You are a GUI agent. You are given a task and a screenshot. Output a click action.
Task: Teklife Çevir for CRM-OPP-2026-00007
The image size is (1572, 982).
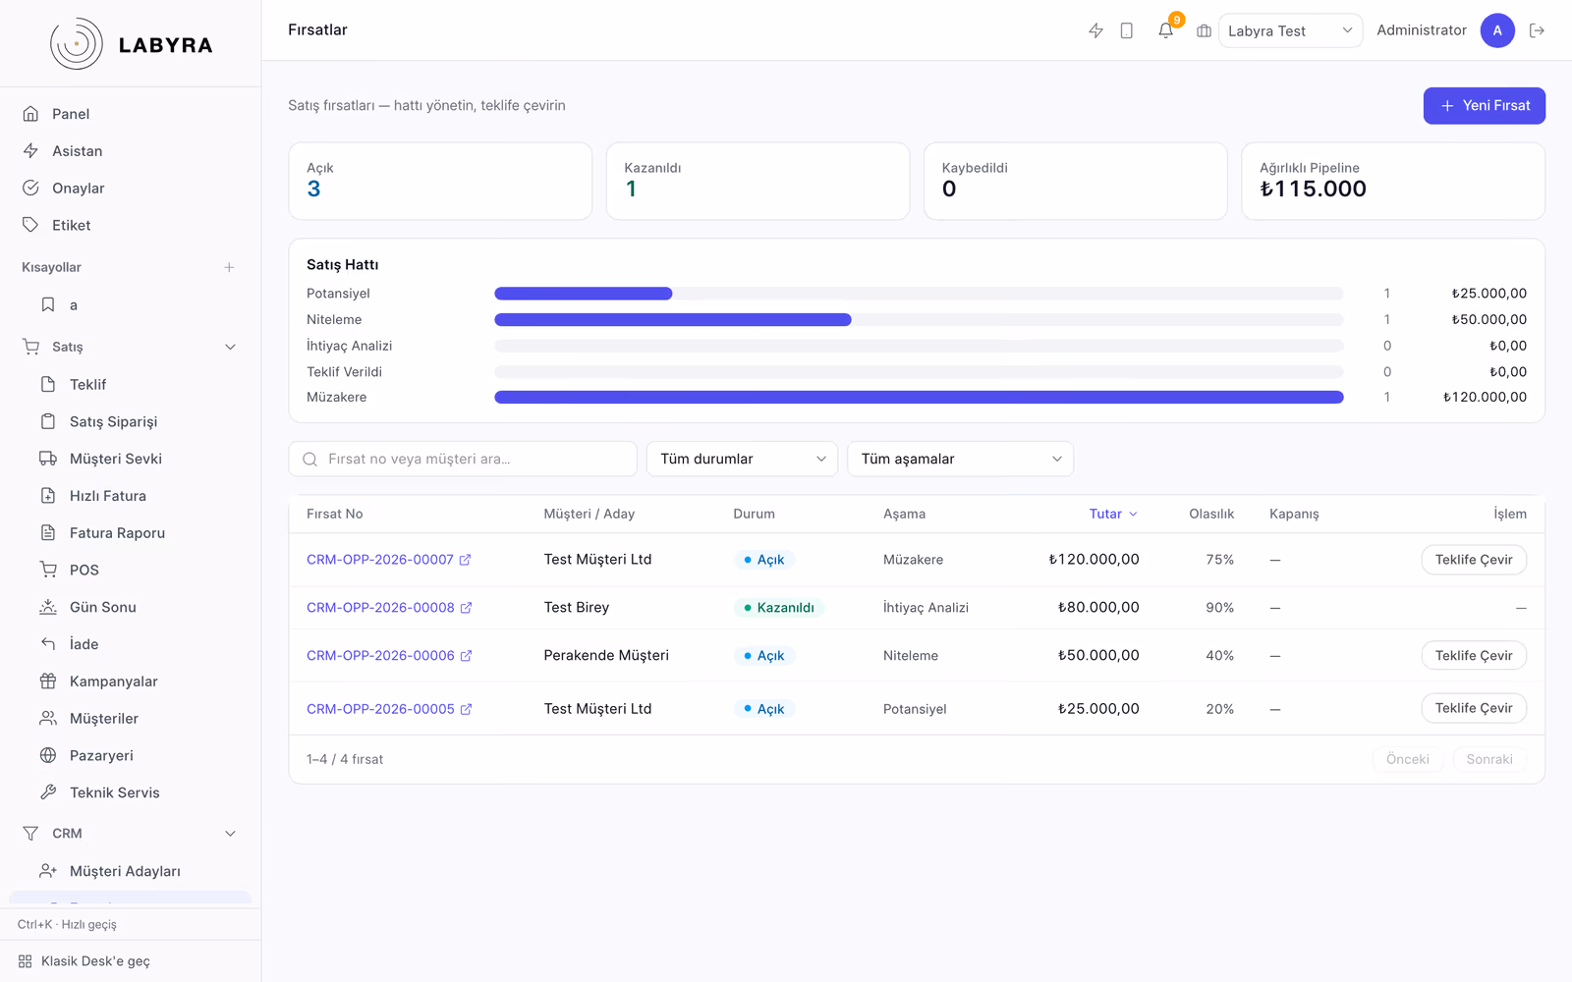(1474, 560)
